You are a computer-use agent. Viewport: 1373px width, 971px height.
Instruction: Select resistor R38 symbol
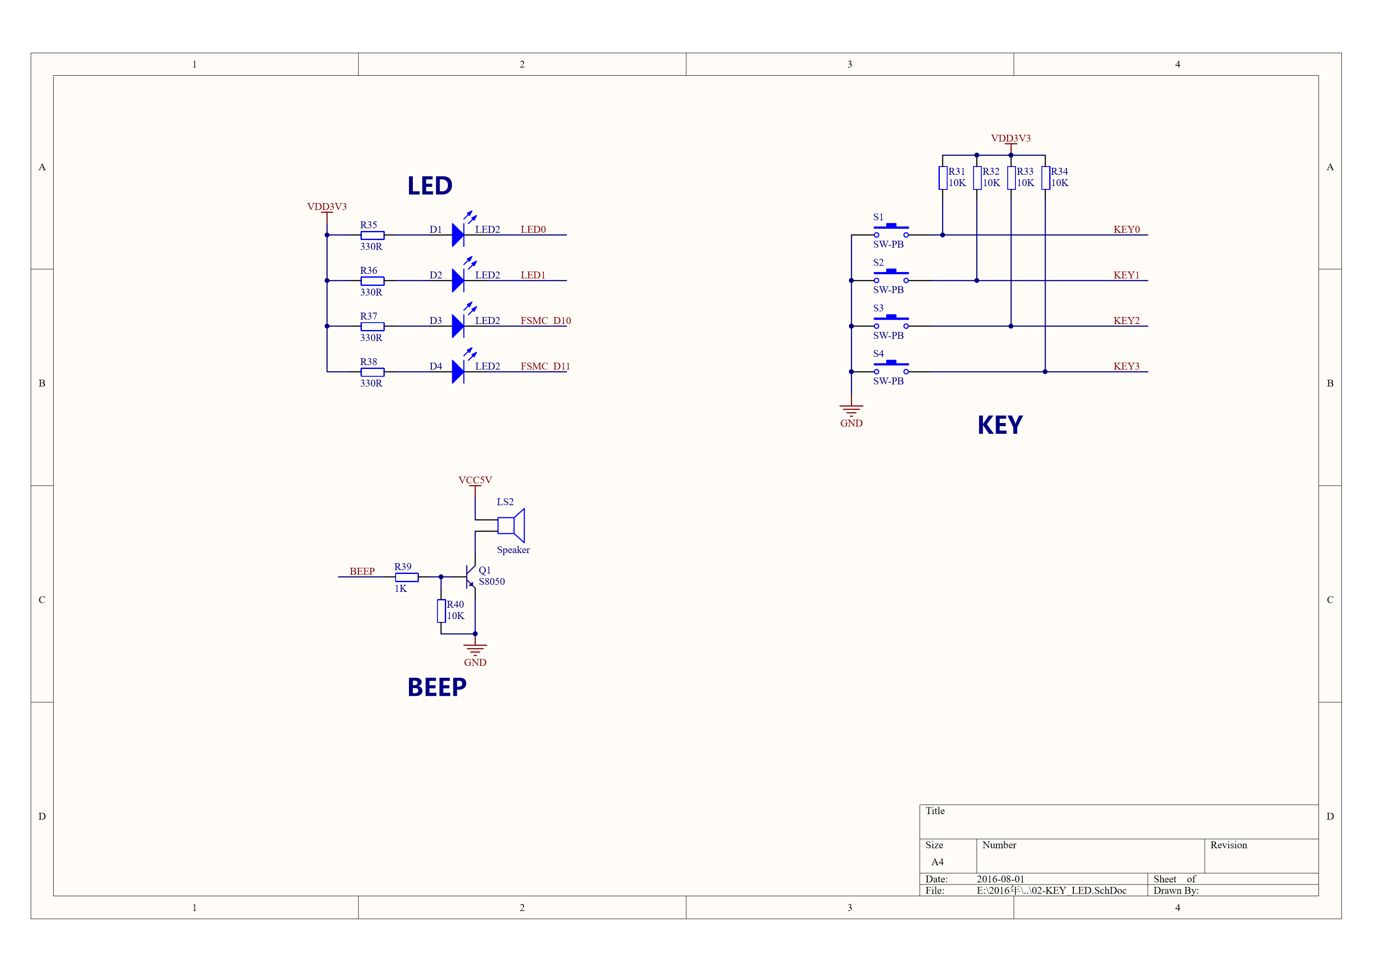click(372, 372)
